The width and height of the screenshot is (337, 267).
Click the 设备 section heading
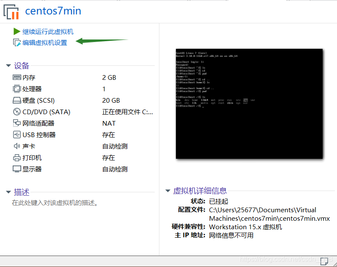click(x=22, y=66)
